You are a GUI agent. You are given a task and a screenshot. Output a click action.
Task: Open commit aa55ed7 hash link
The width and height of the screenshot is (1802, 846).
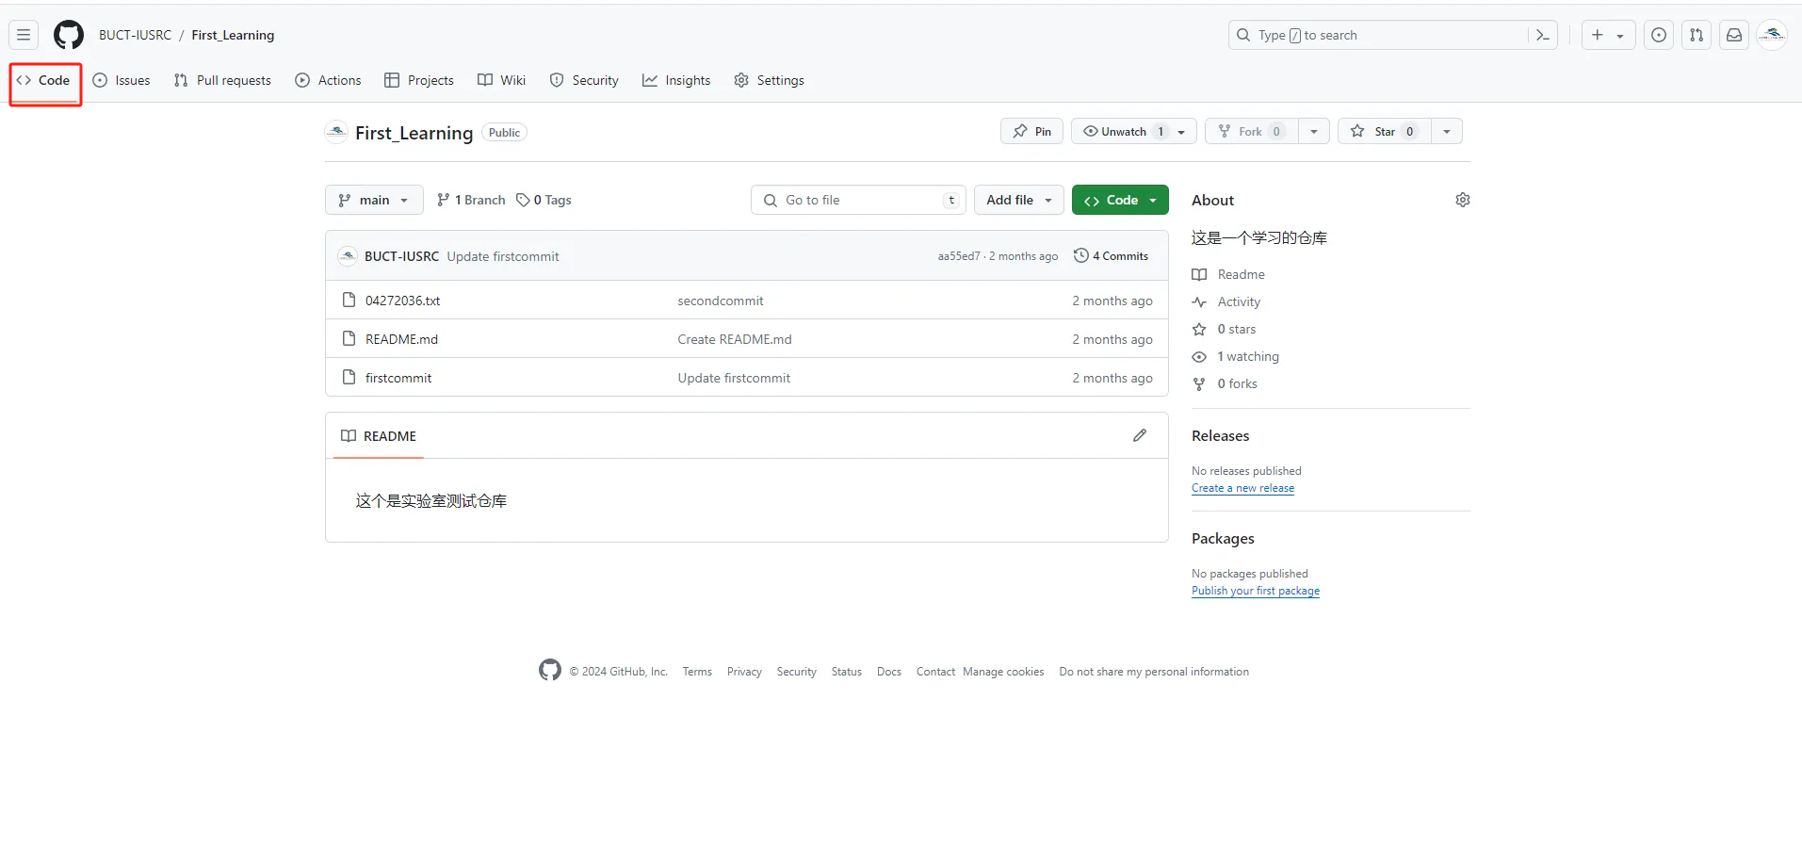959,256
